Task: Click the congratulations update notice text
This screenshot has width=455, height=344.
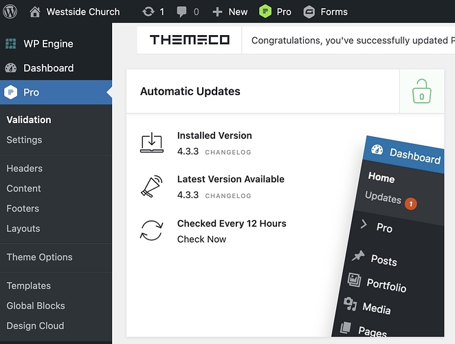Action: coord(353,41)
